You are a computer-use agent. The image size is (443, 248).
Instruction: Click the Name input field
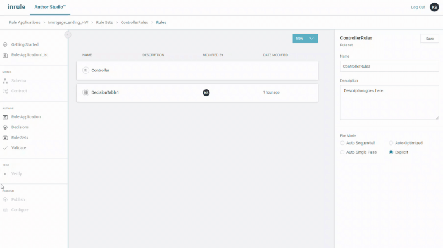coord(389,66)
